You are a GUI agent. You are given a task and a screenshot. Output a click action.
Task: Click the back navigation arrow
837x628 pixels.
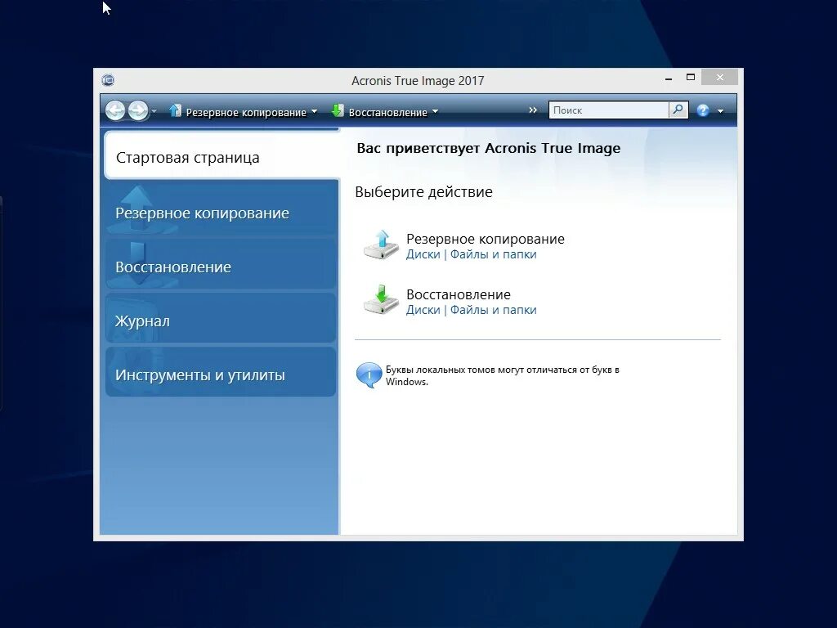115,110
